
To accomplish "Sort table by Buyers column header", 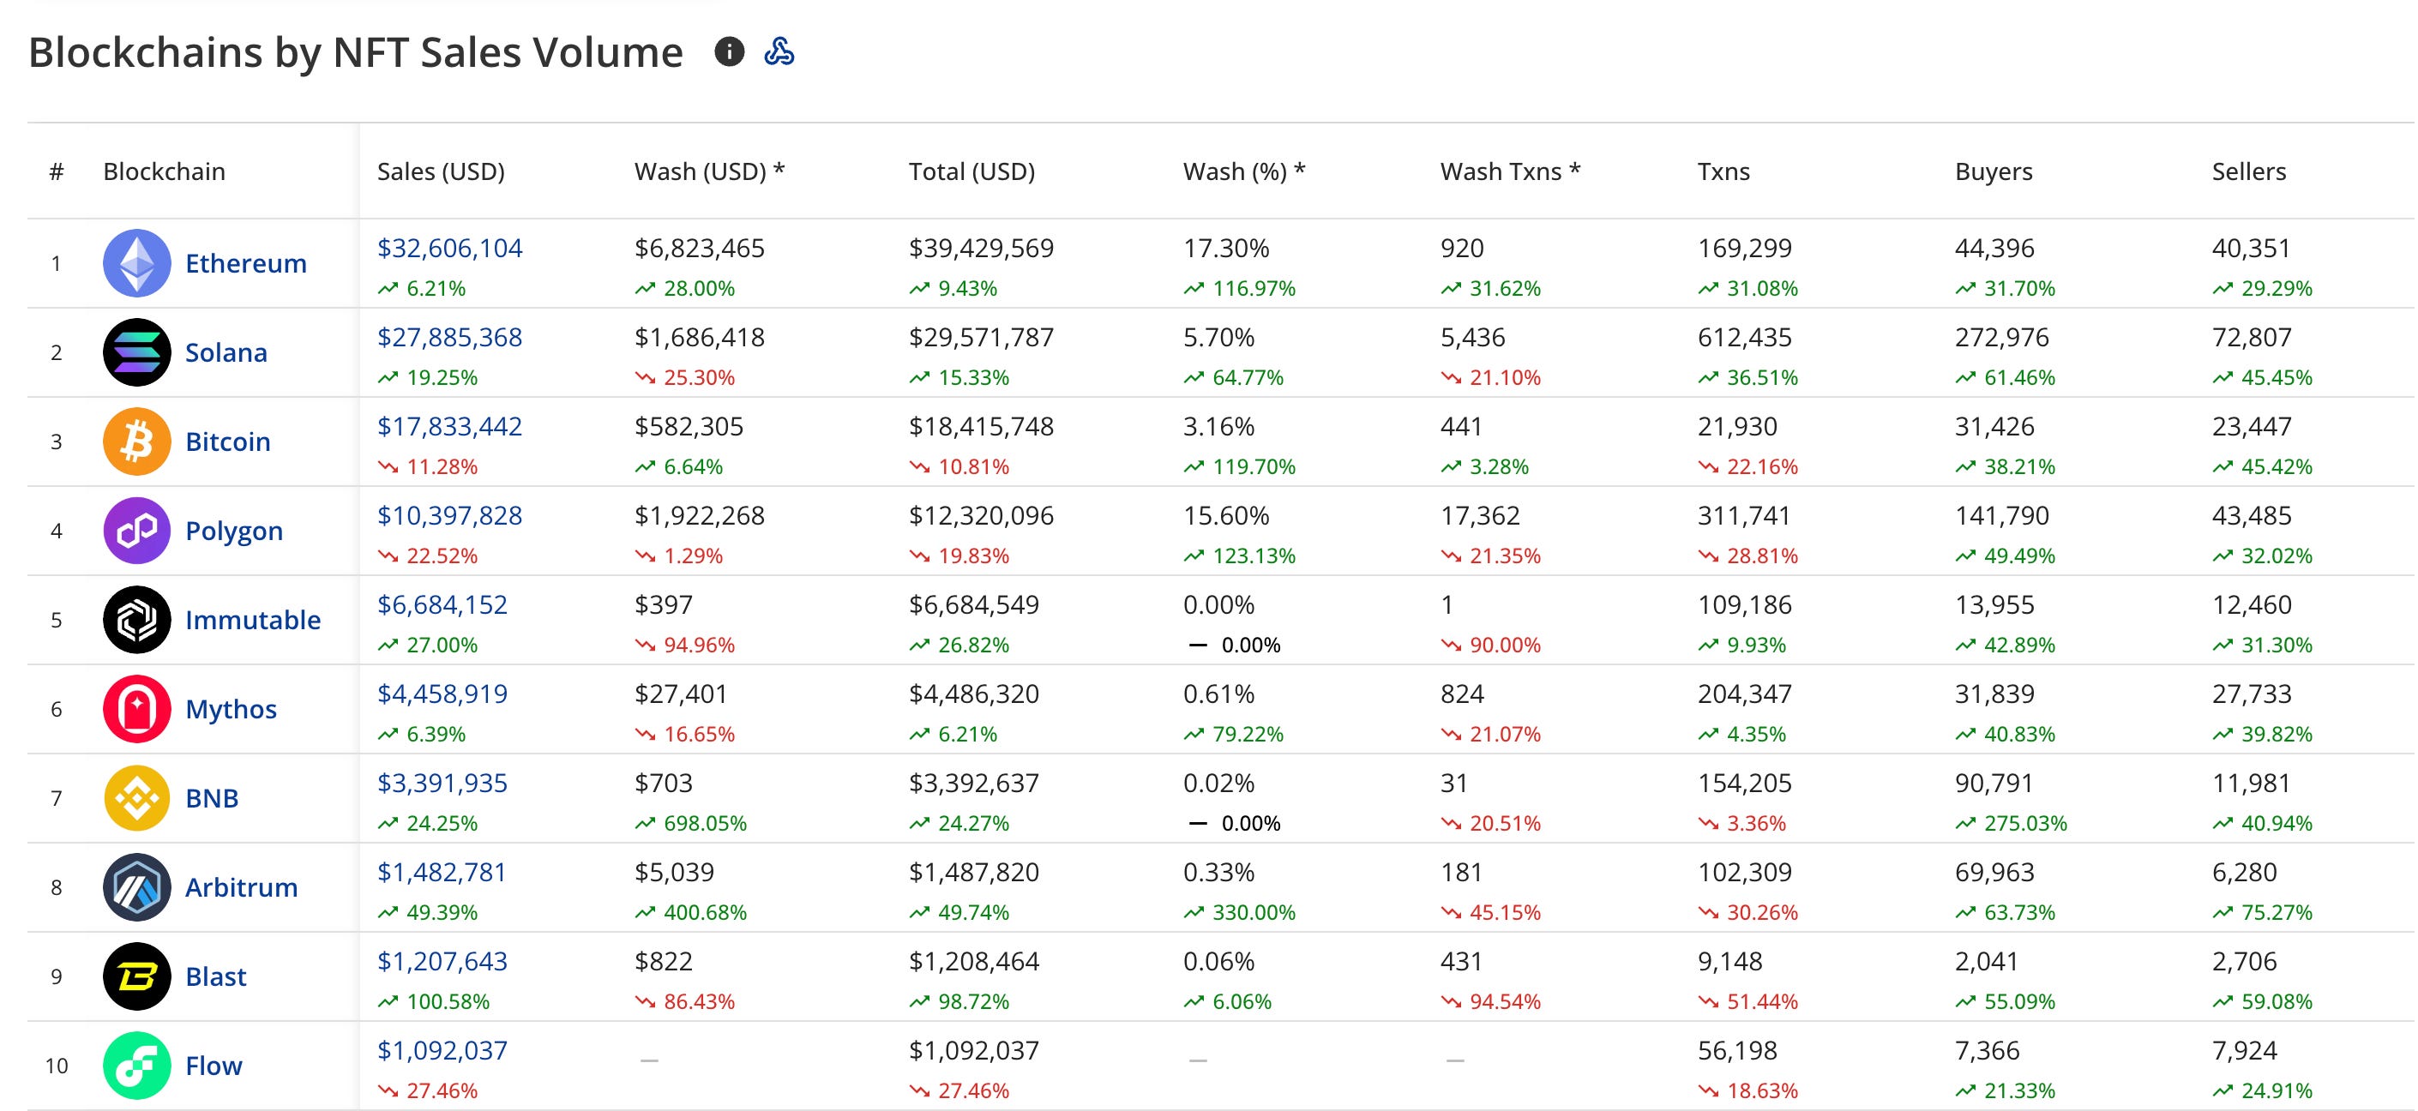I will tap(1993, 171).
